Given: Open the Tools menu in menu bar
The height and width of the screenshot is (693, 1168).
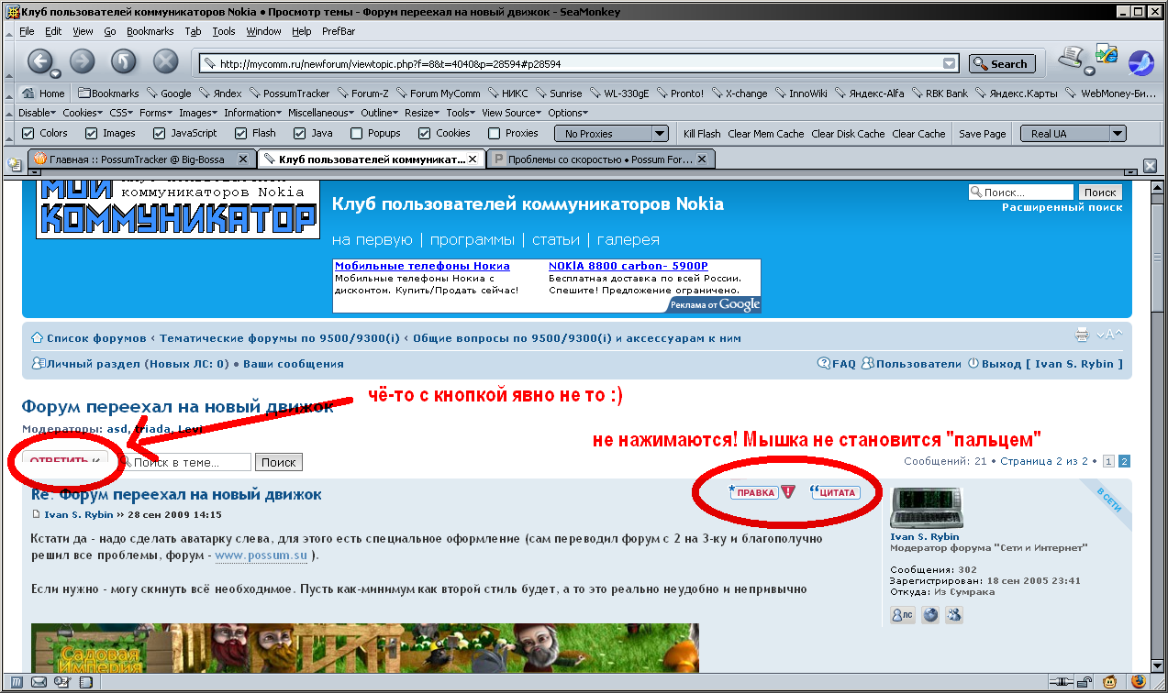Looking at the screenshot, I should point(224,31).
